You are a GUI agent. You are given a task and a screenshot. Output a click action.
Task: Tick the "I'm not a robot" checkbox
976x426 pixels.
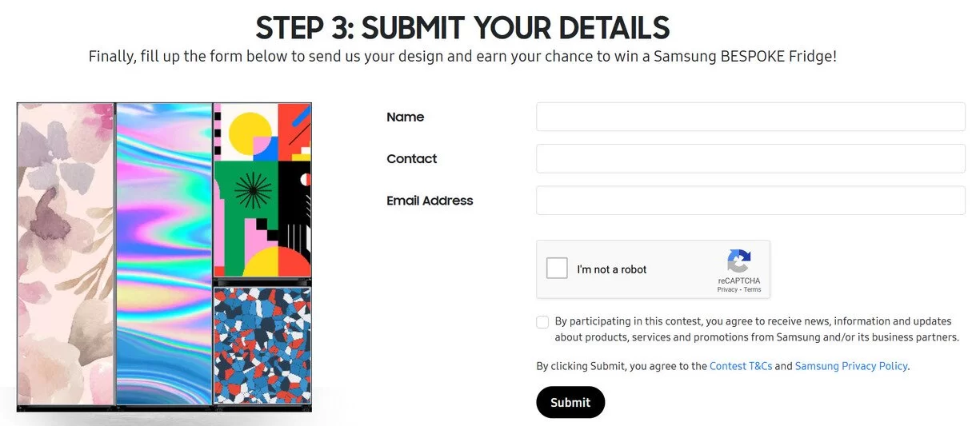click(557, 269)
